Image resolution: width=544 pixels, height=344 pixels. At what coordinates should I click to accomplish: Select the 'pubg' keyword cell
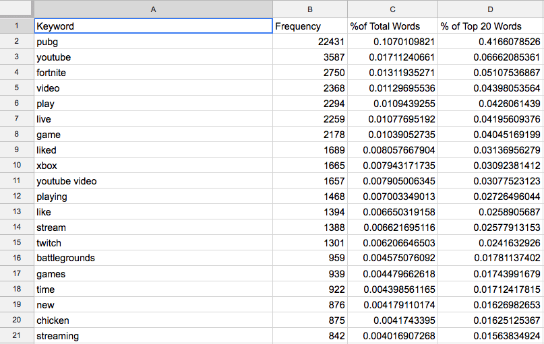[153, 42]
